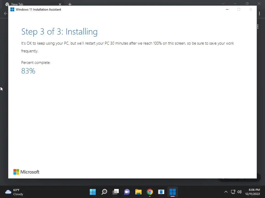Open the weather widget showing 63°F Cloudy
This screenshot has height=198, width=265.
(x=14, y=192)
